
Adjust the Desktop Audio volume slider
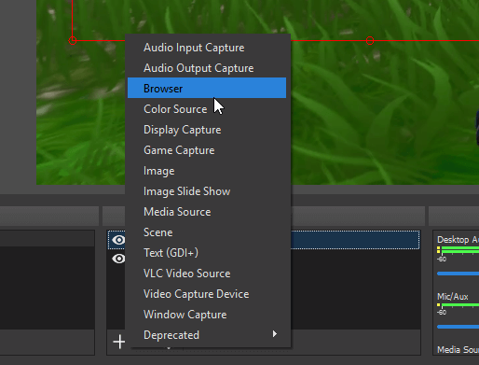click(458, 274)
